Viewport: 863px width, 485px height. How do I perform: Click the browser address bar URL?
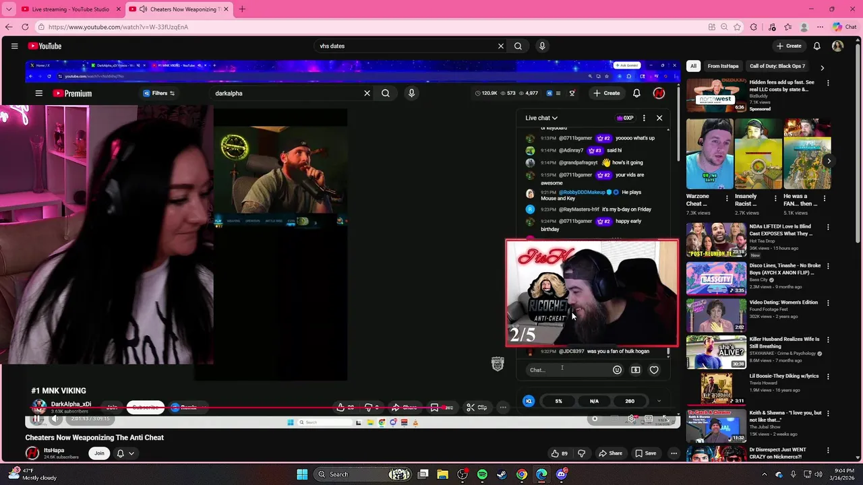(118, 27)
